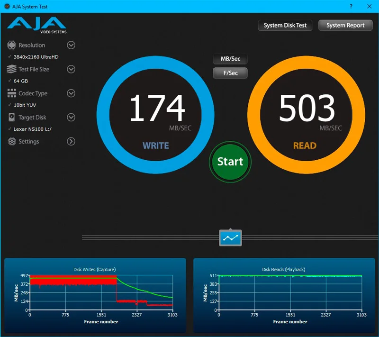Image resolution: width=379 pixels, height=337 pixels.
Task: Click the Test File Size stack icon
Action: pos(11,69)
